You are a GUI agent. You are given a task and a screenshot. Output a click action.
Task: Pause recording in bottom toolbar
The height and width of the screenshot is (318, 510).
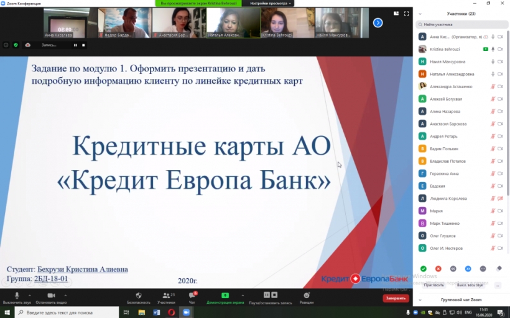267,294
